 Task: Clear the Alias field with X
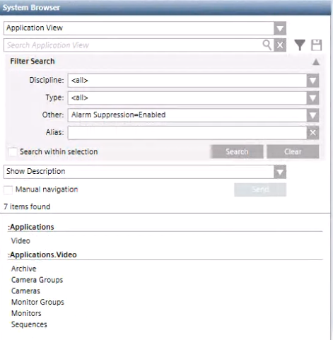312,132
